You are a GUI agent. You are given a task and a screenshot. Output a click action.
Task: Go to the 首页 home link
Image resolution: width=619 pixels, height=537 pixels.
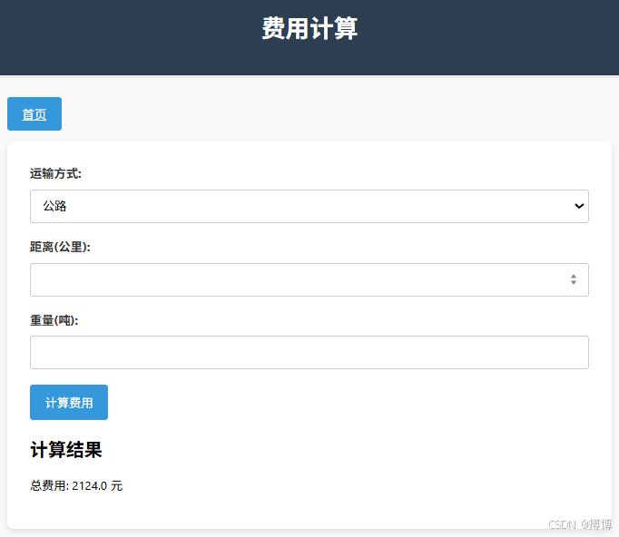pyautogui.click(x=34, y=114)
